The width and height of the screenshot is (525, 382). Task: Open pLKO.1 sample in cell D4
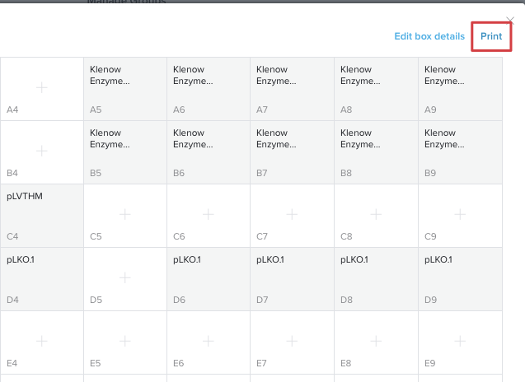coord(42,279)
